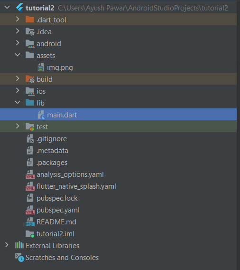Image resolution: width=240 pixels, height=270 pixels.
Task: Click the tutorial2.iml module file icon
Action: click(30, 234)
